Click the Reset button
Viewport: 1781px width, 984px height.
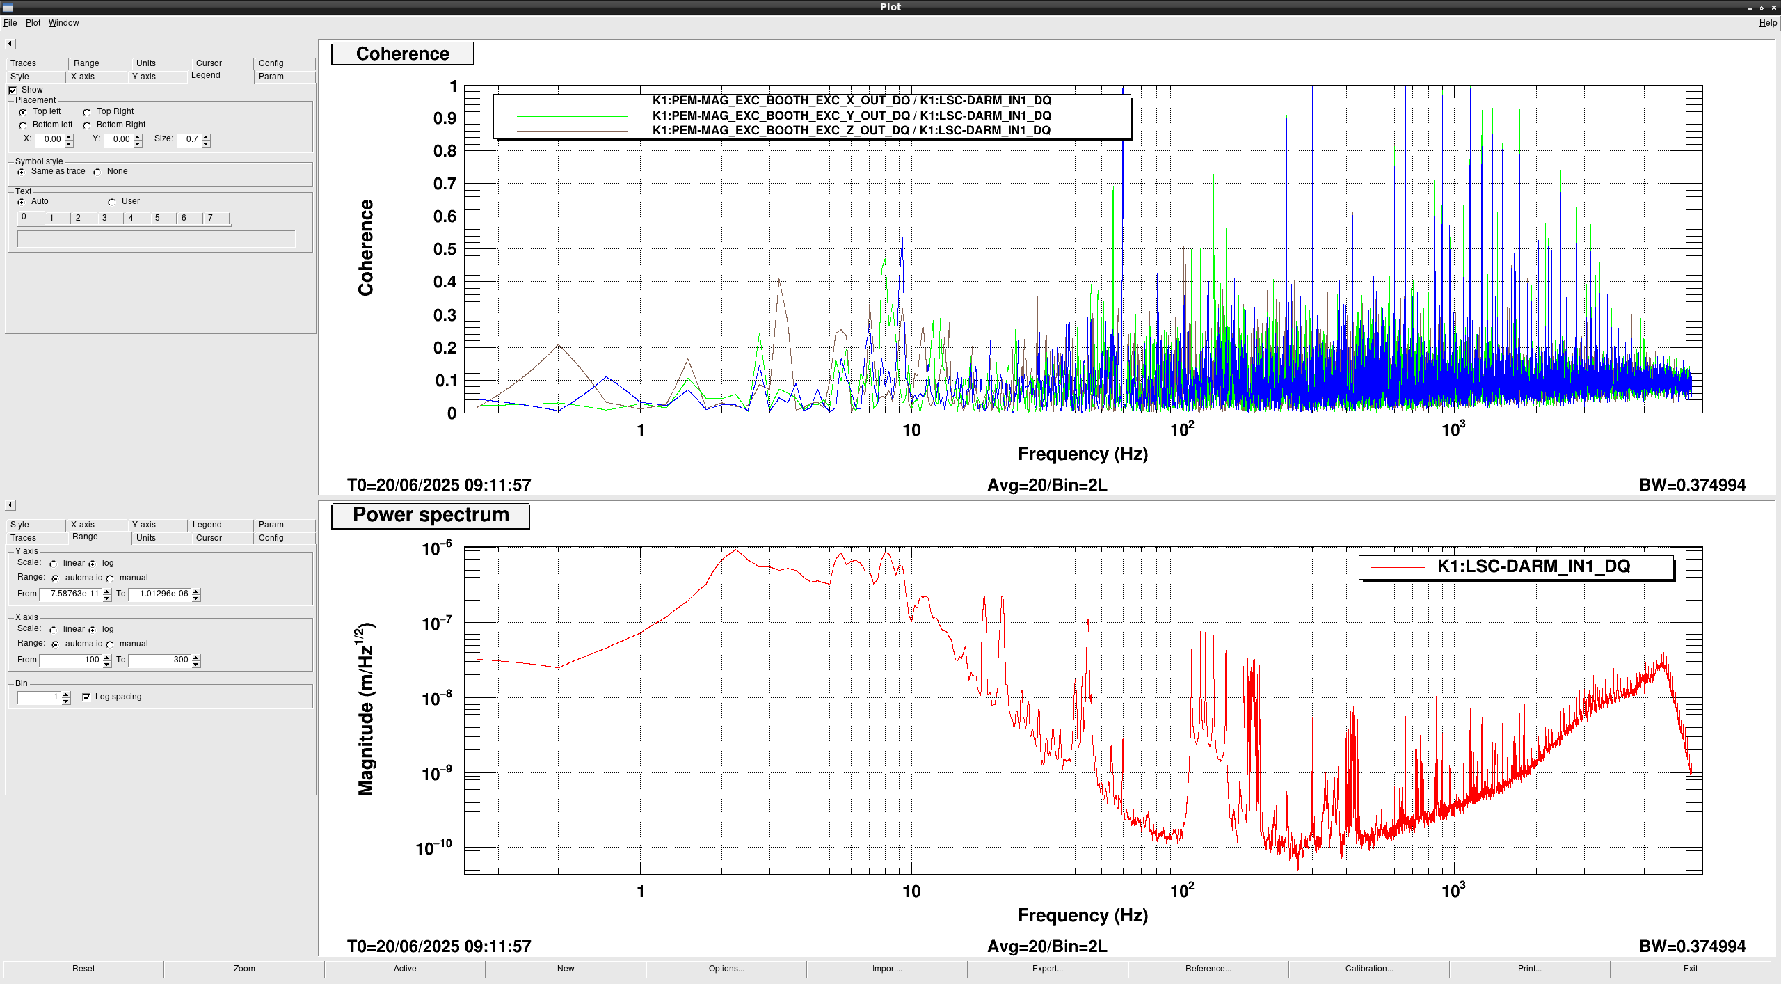coord(83,969)
